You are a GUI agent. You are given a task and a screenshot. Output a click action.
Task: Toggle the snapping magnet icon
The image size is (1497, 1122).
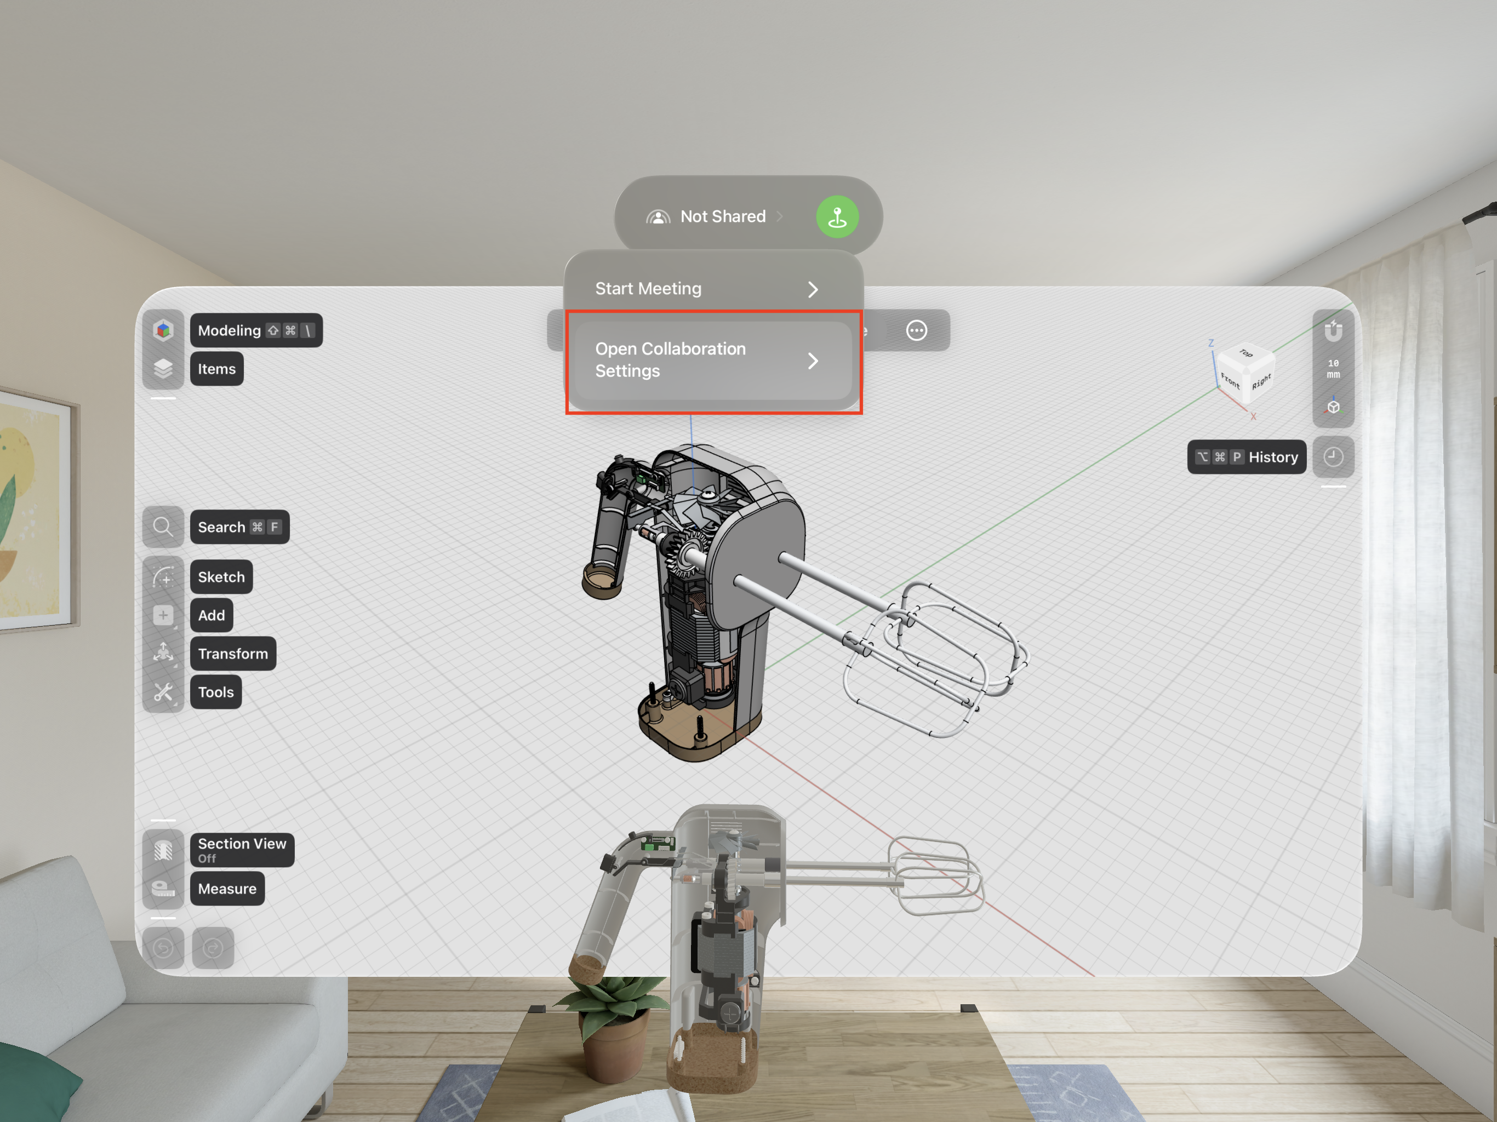(1333, 331)
